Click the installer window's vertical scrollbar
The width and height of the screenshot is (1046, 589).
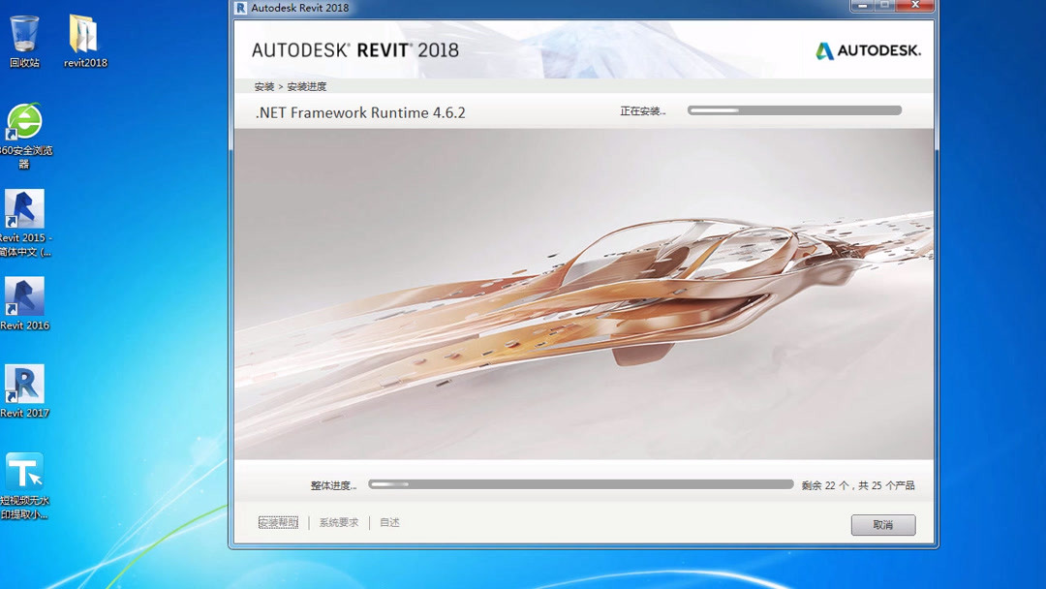(932, 291)
